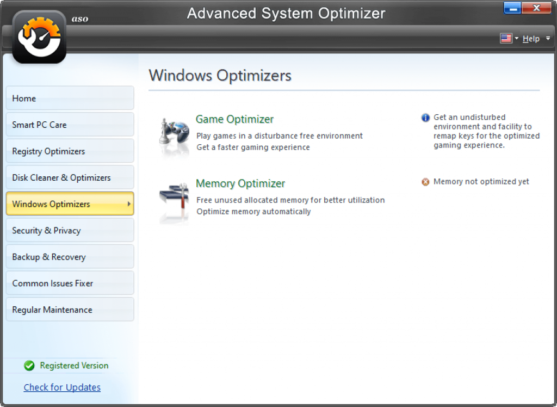Go to Smart PC Care
This screenshot has height=407, width=557.
click(70, 125)
